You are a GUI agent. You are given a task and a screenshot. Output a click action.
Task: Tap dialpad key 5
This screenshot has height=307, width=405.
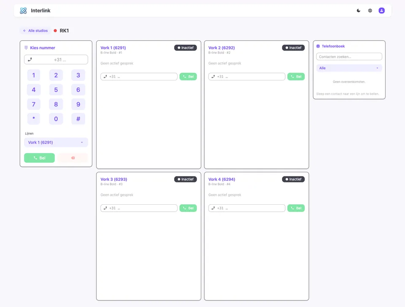[56, 90]
